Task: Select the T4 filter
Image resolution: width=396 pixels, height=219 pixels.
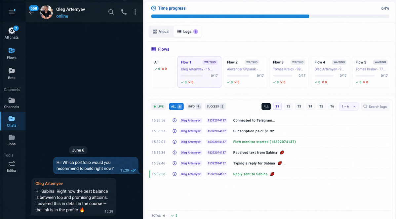Action: (310, 107)
